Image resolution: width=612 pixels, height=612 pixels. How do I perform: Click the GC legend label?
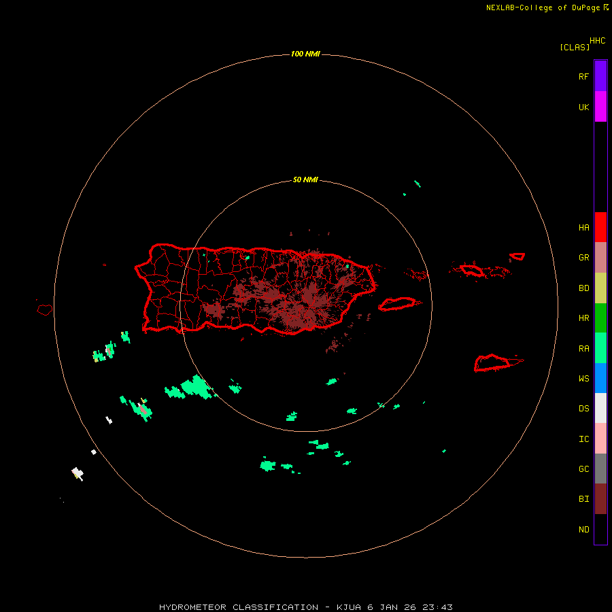coord(583,469)
